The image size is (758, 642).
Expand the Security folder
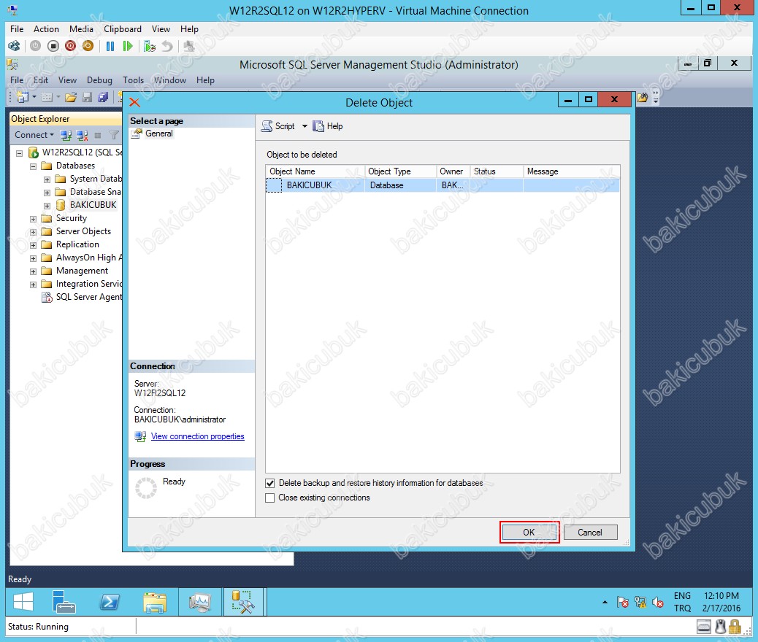pos(33,219)
